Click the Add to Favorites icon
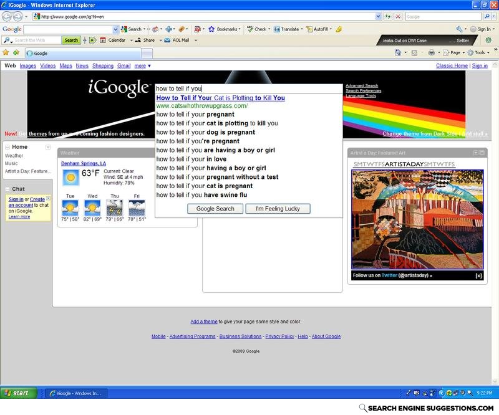This screenshot has width=499, height=415. [16, 52]
